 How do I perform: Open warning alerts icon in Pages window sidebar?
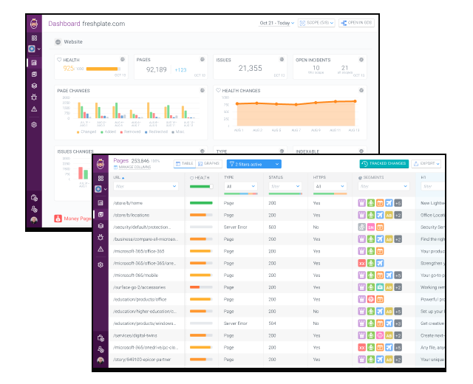pos(101,249)
